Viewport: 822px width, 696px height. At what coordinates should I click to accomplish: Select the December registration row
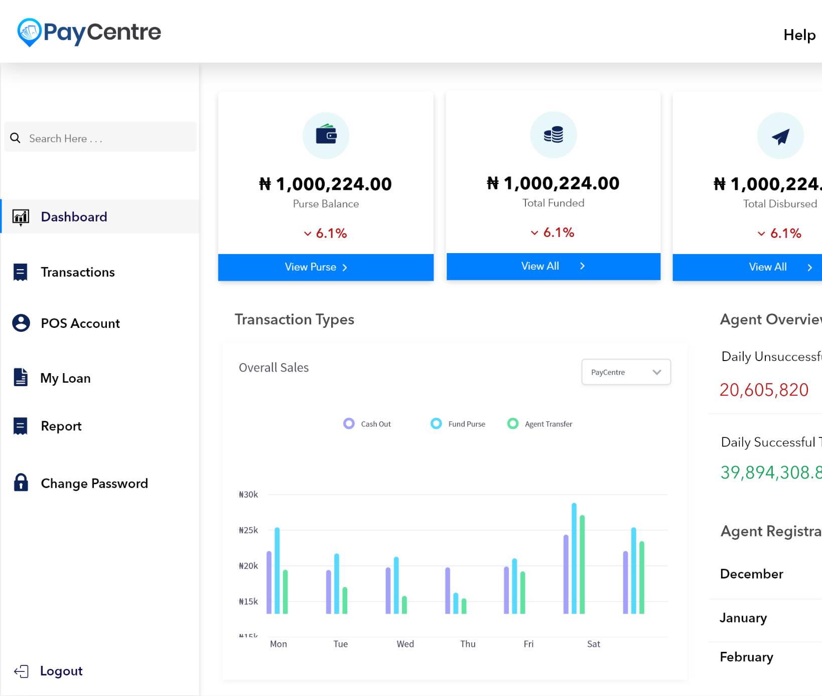coord(765,574)
